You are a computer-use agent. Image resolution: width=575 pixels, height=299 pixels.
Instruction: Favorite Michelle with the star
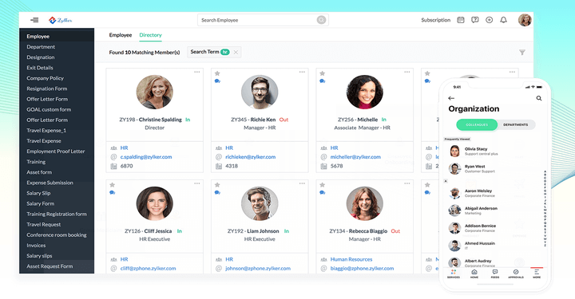pyautogui.click(x=323, y=73)
